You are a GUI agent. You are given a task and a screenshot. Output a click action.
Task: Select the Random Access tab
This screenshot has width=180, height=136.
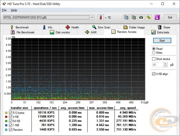(124, 32)
